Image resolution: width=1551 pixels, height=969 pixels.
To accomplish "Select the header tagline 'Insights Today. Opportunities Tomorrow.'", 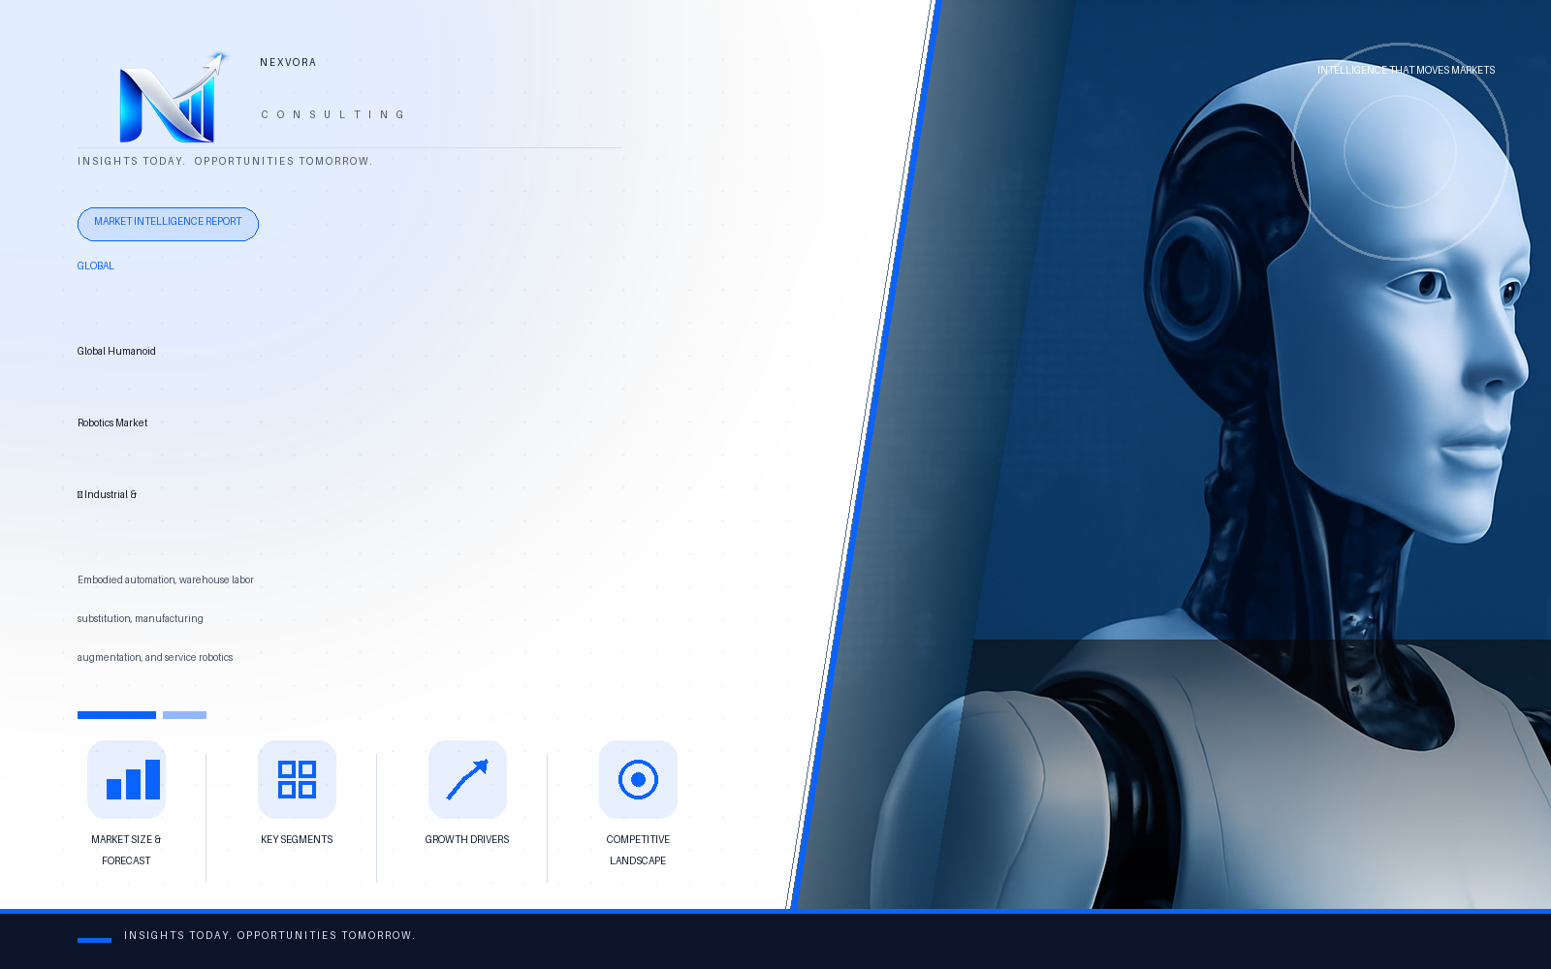I will coord(225,161).
